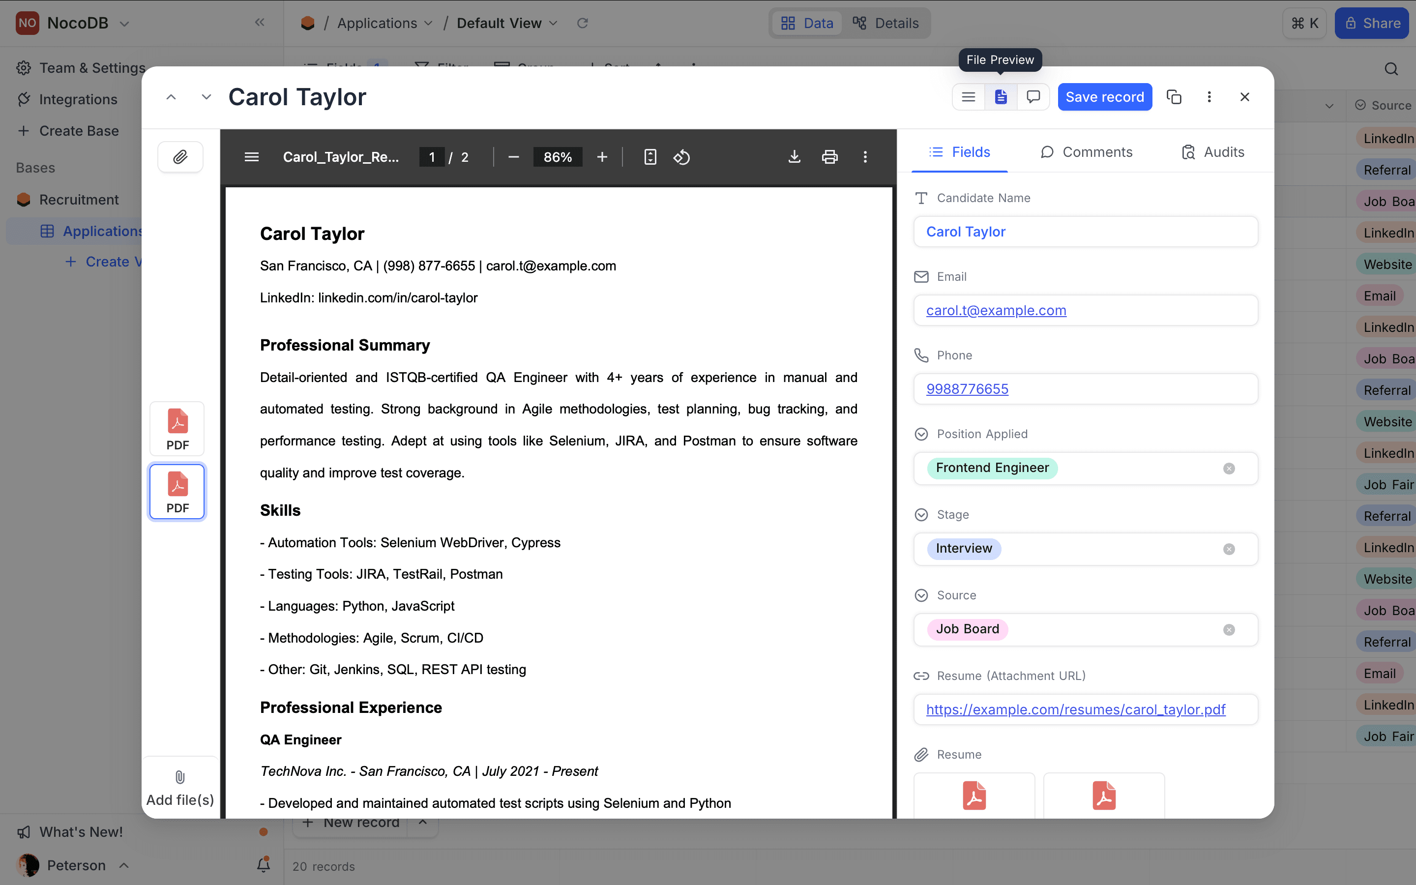This screenshot has width=1416, height=885.
Task: Open the PDF sidebar menu
Action: (251, 157)
